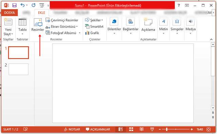Toggle reading view in status bar
This screenshot has width=217, height=134.
click(x=141, y=129)
